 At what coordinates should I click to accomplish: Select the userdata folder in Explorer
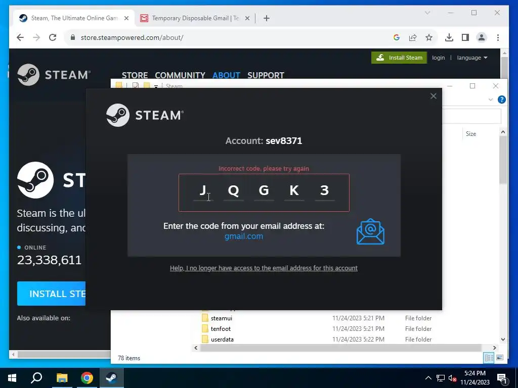[222, 339]
